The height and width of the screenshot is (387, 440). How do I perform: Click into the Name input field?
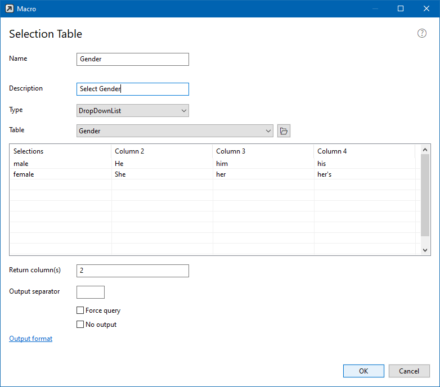pos(132,59)
